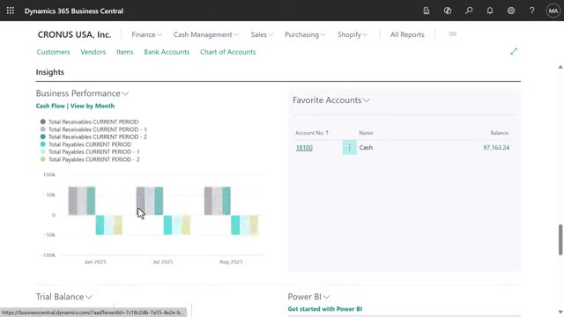Click the Balance column header

coord(500,133)
